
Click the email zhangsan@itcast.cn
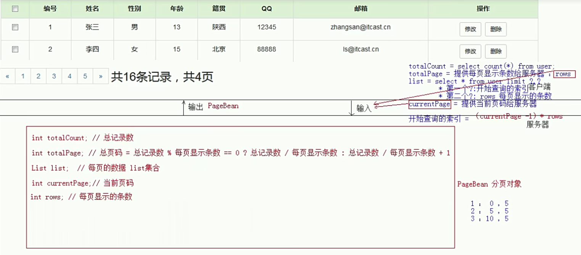(x=361, y=27)
